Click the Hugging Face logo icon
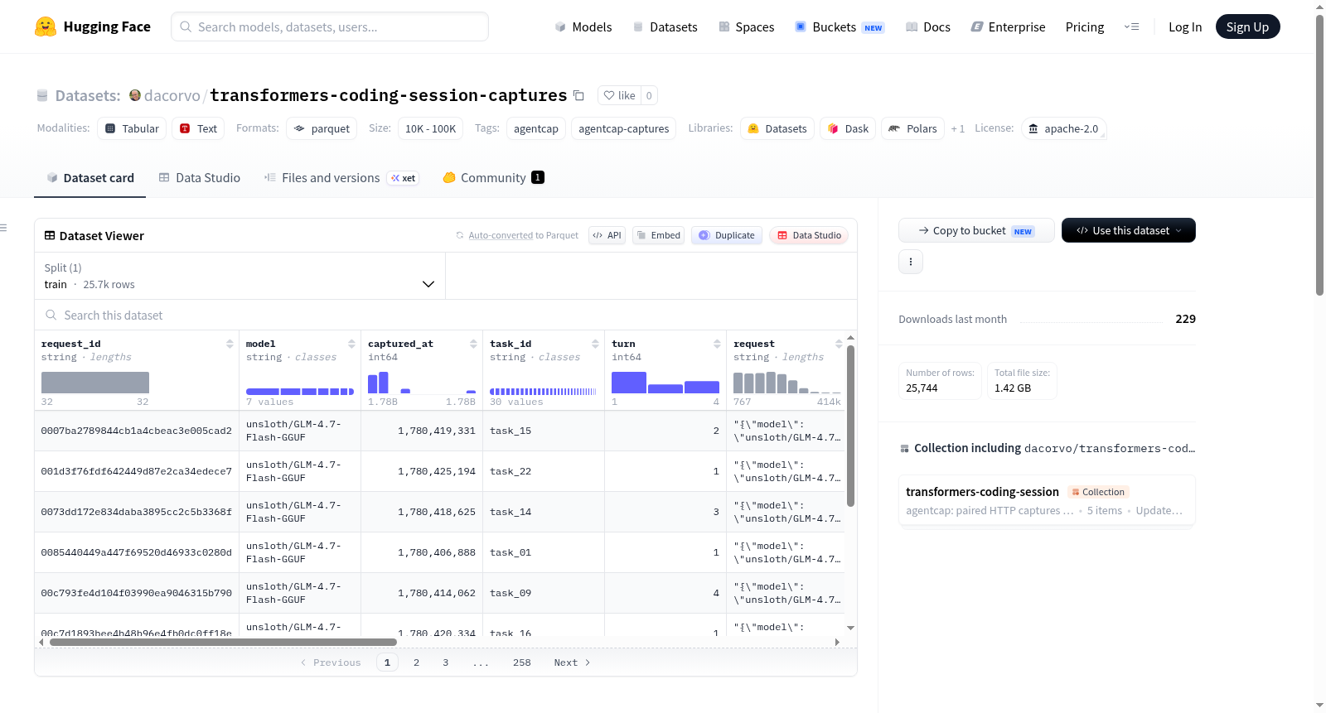Screen dimensions: 1326x713 tap(46, 26)
